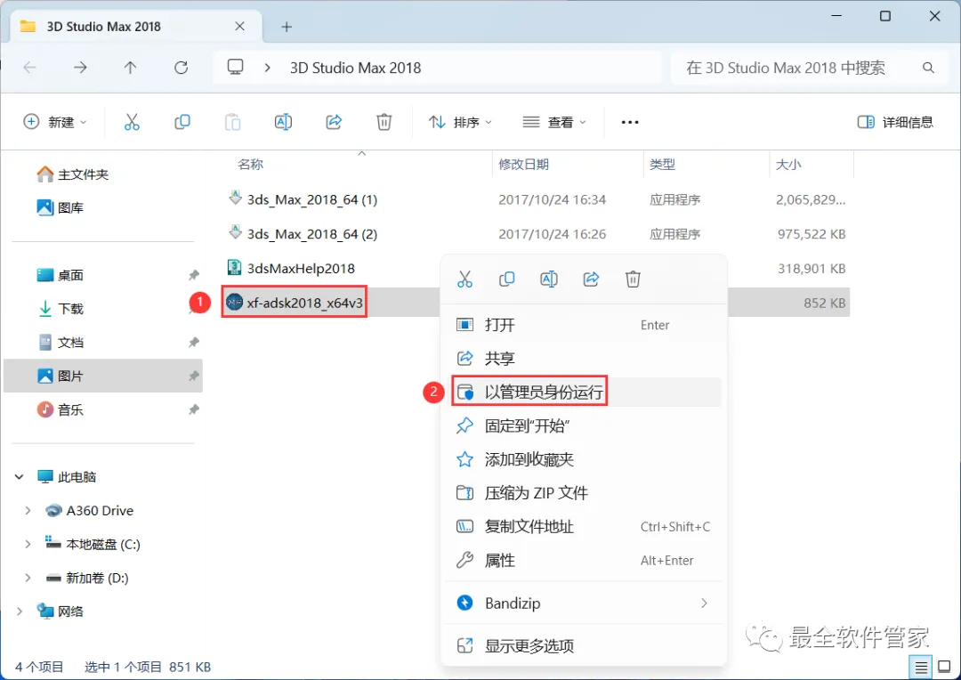The height and width of the screenshot is (680, 961).
Task: Go back with the back arrow
Action: click(29, 68)
